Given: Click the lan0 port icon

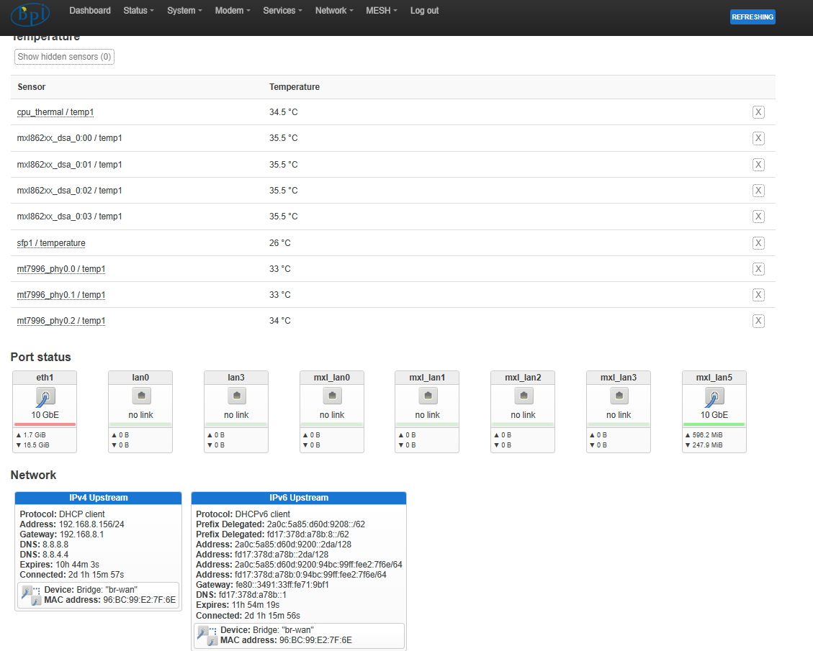Looking at the screenshot, I should point(140,396).
